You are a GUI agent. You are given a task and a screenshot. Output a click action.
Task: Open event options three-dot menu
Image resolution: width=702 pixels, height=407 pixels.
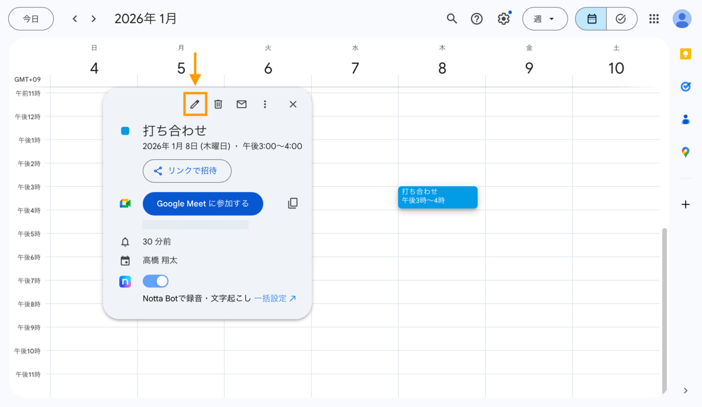(x=265, y=104)
